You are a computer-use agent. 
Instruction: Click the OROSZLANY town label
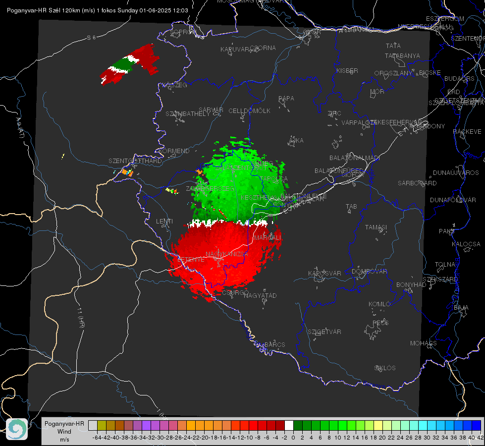pyautogui.click(x=393, y=73)
